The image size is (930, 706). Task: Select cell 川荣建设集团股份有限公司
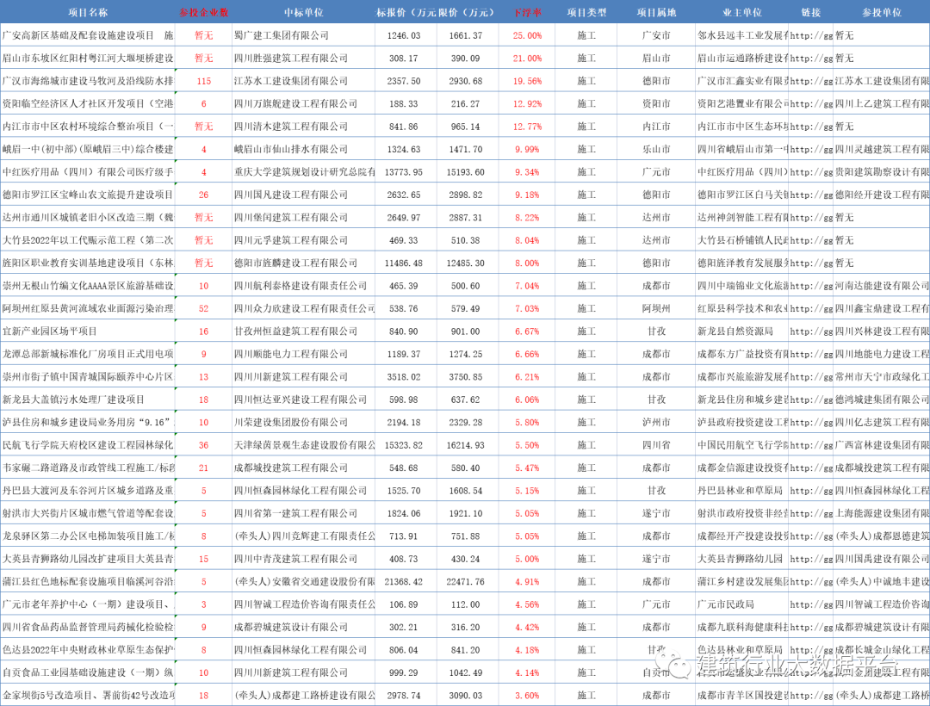[291, 422]
